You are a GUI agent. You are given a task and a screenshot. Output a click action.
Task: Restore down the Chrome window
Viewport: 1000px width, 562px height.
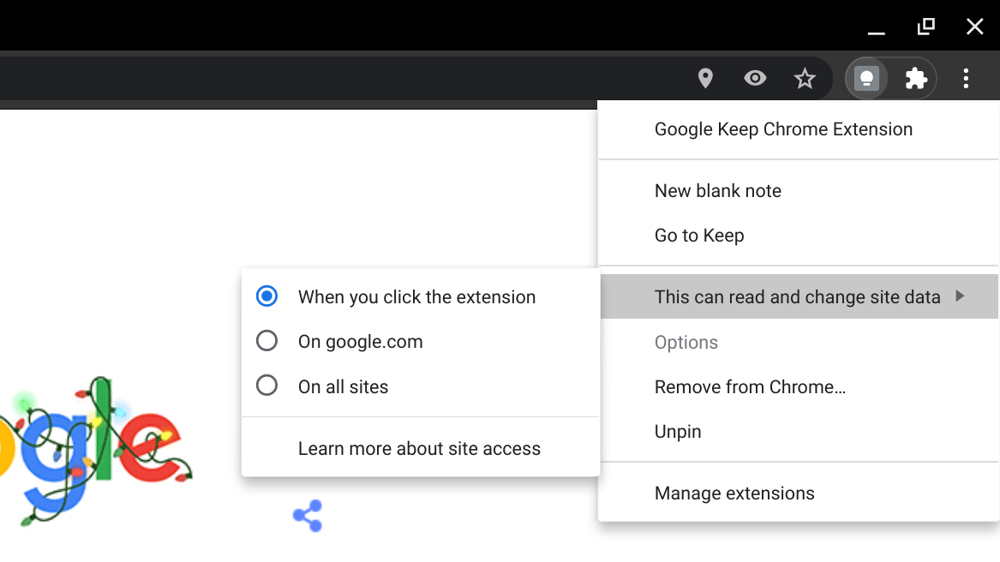[x=926, y=27]
